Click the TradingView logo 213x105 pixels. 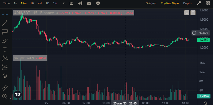(x=18, y=94)
